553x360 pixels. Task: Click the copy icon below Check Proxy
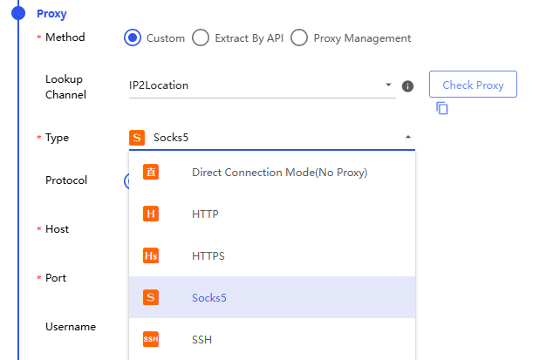click(442, 108)
